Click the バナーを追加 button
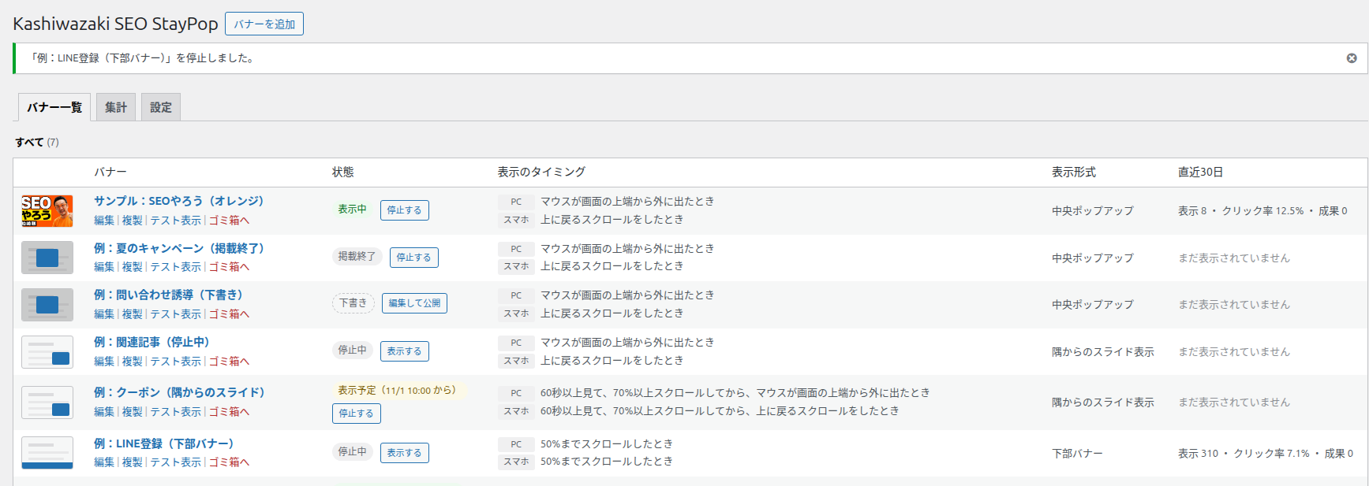The width and height of the screenshot is (1369, 486). click(264, 24)
